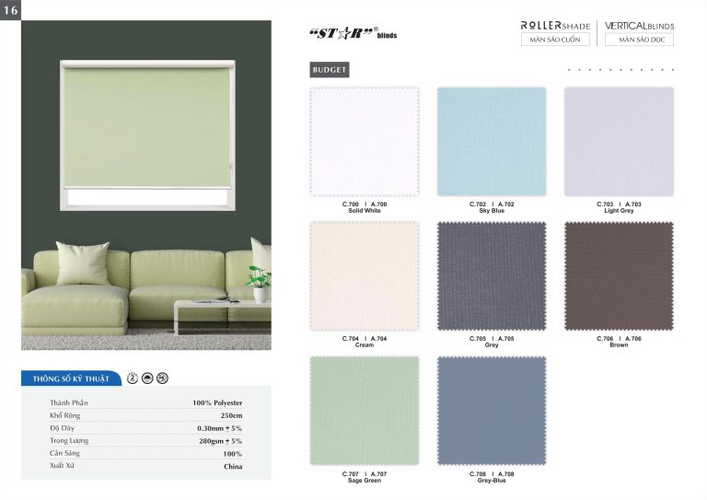Choose the Cream C.704 fabric swatch
The image size is (707, 500).
tap(365, 276)
